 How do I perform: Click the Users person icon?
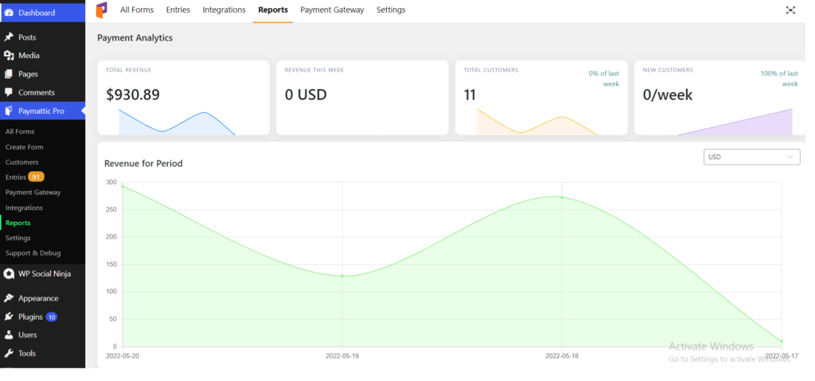9,335
